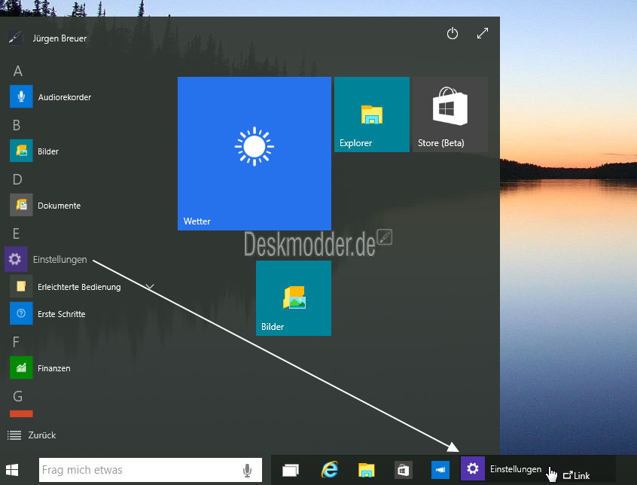
Task: Click Zurück to return to main list
Action: point(32,435)
